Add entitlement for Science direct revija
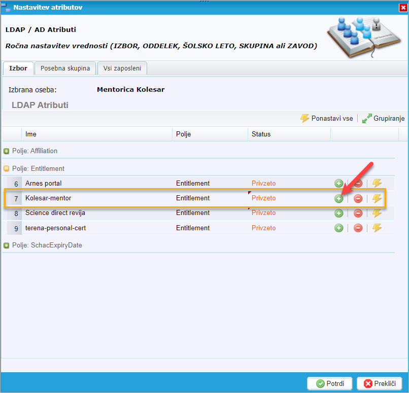Image resolution: width=409 pixels, height=393 pixels. [x=338, y=213]
